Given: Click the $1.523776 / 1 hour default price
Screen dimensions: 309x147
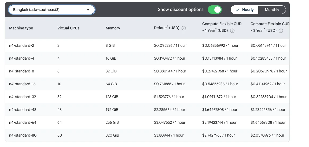Looking at the screenshot, I should tap(169, 97).
